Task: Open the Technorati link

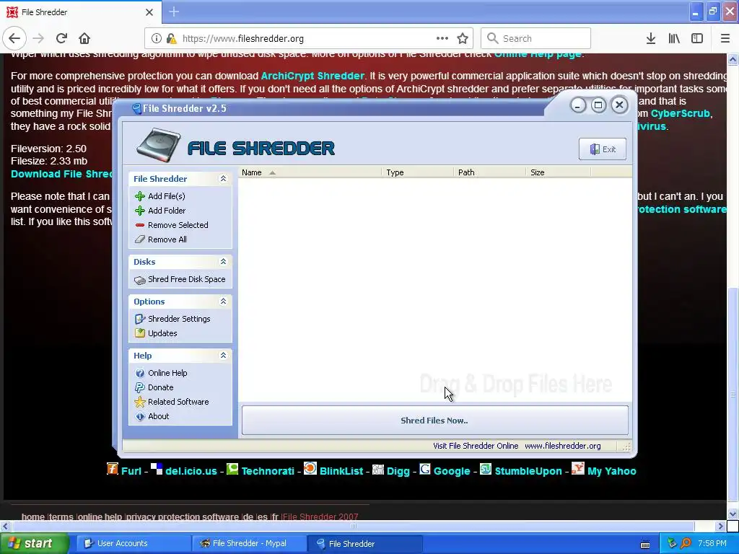Action: click(x=268, y=471)
